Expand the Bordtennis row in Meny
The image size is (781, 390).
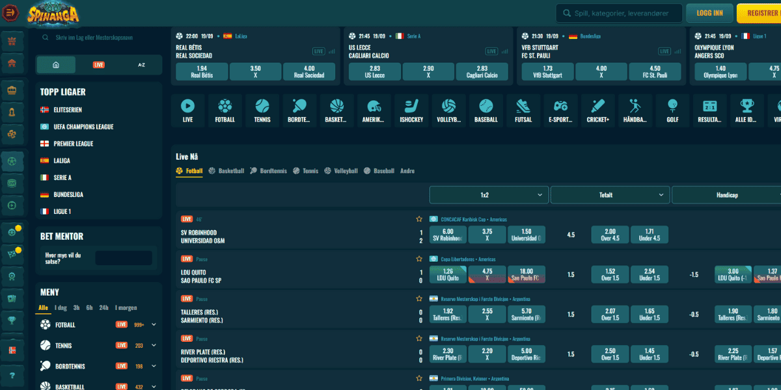click(x=154, y=366)
